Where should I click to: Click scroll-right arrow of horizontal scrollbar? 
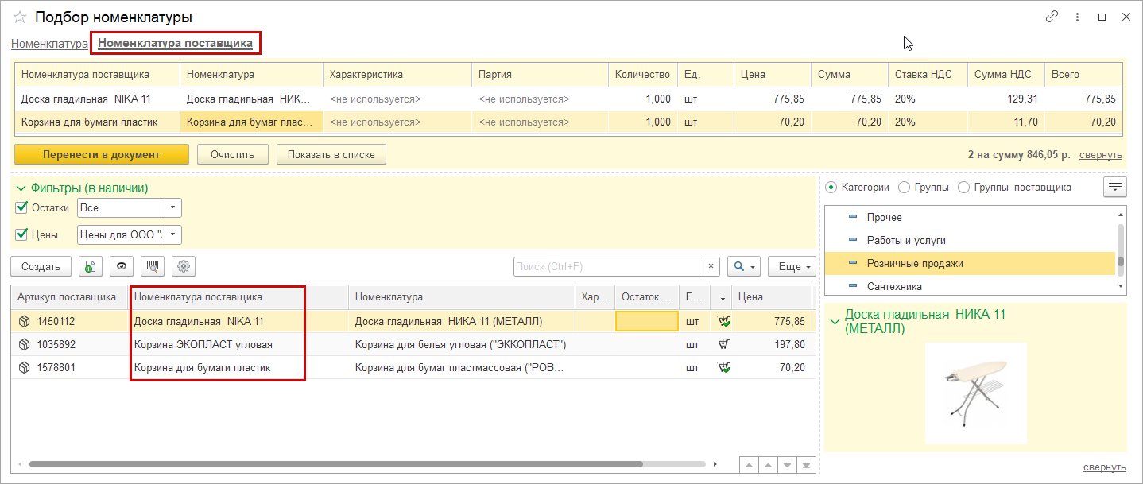tap(715, 463)
